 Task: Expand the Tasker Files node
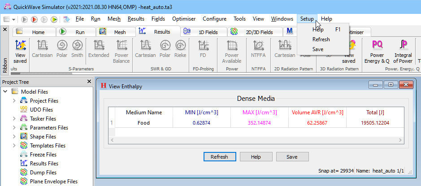tap(14, 118)
